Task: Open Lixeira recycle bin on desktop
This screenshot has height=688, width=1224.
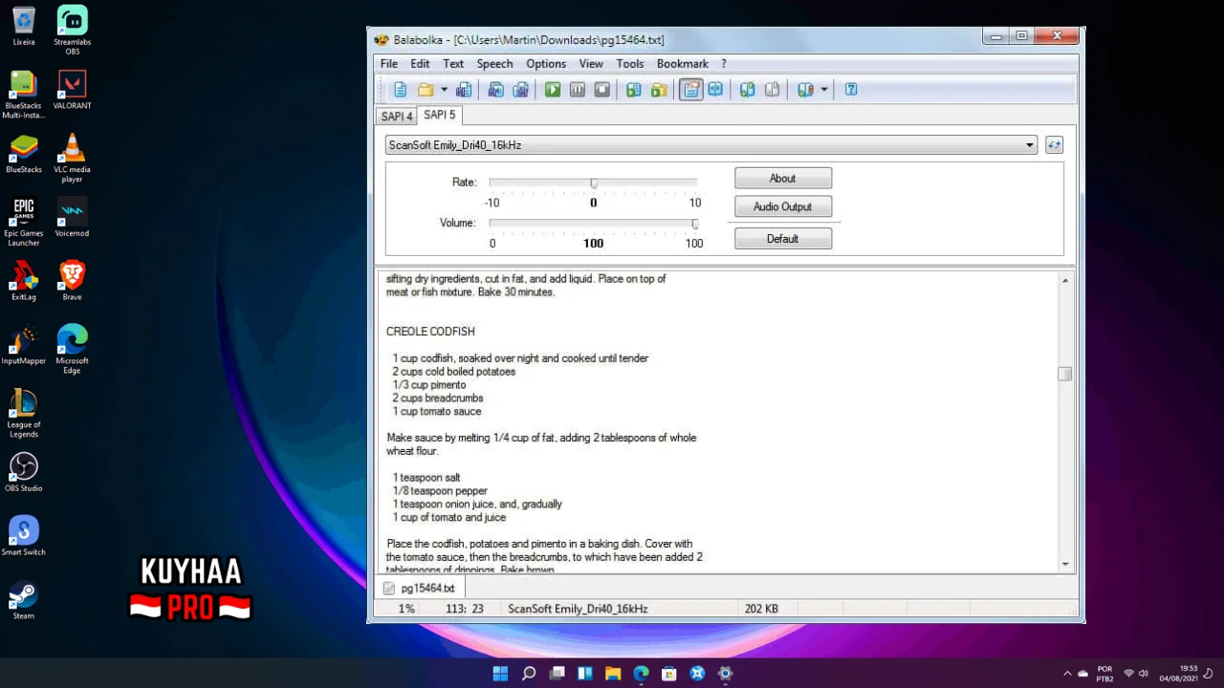Action: [x=24, y=26]
